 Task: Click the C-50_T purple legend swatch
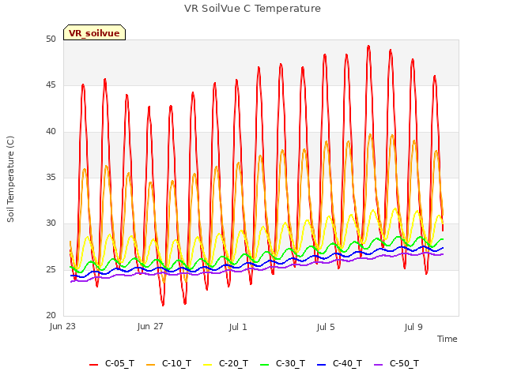378,365
